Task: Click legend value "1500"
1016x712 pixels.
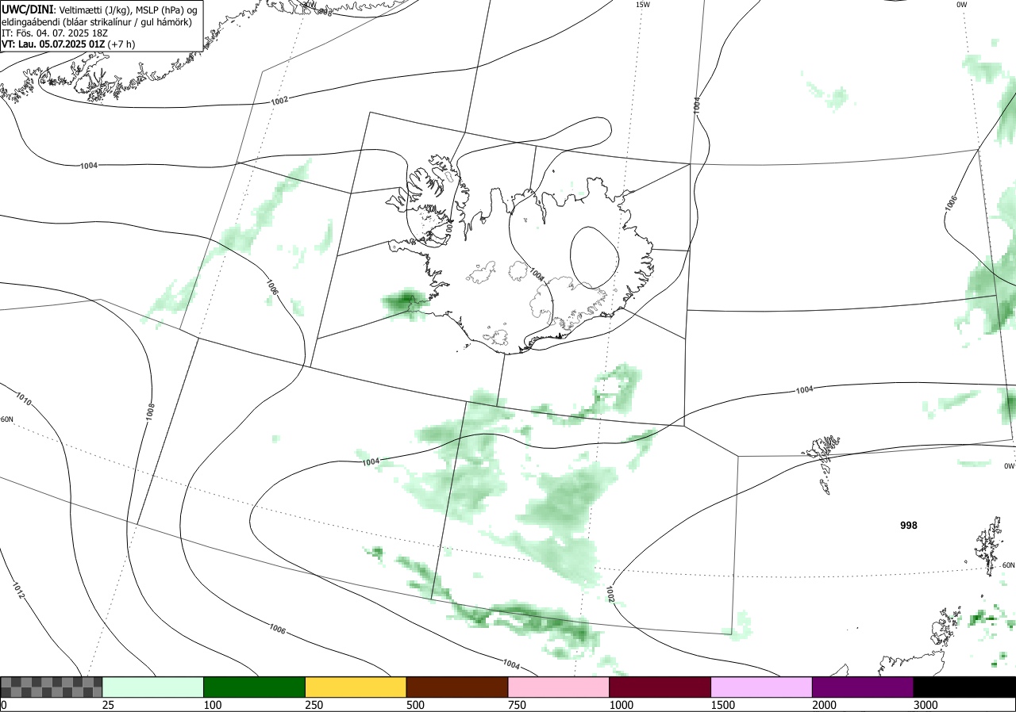Action: tap(722, 705)
